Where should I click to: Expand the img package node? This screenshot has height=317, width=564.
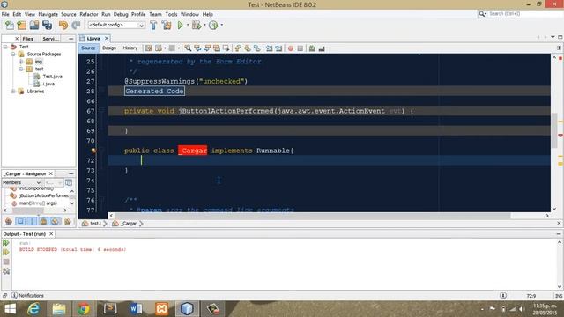pos(21,62)
